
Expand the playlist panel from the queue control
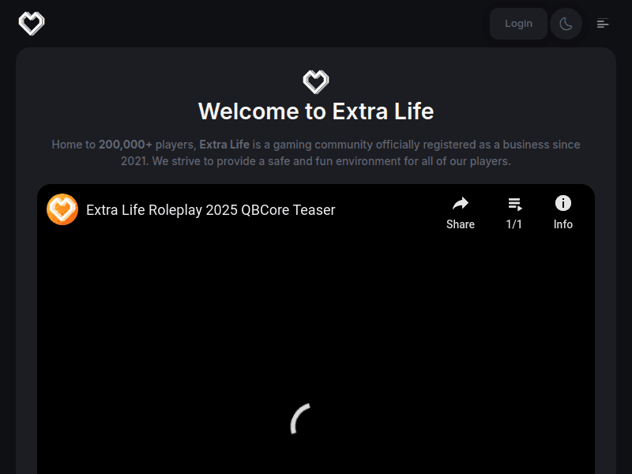pyautogui.click(x=514, y=204)
